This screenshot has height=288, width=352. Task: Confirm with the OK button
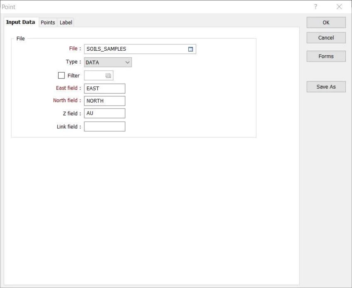[326, 22]
